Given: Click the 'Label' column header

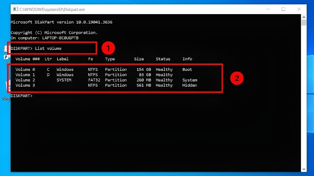Looking at the screenshot, I should tap(63, 59).
